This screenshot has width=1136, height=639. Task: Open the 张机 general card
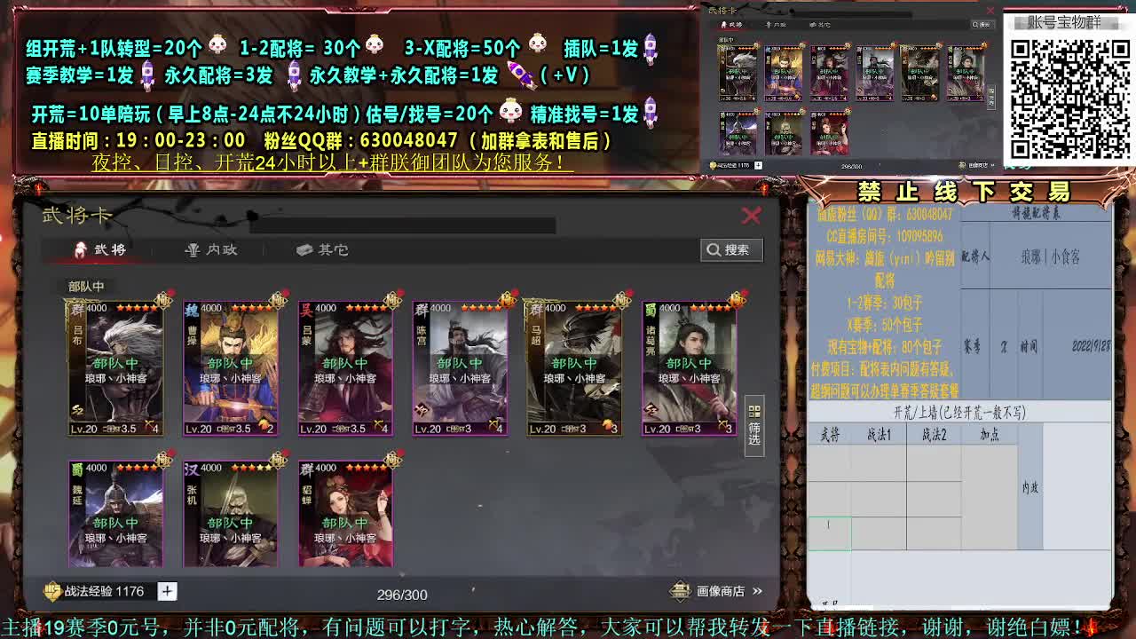[231, 513]
